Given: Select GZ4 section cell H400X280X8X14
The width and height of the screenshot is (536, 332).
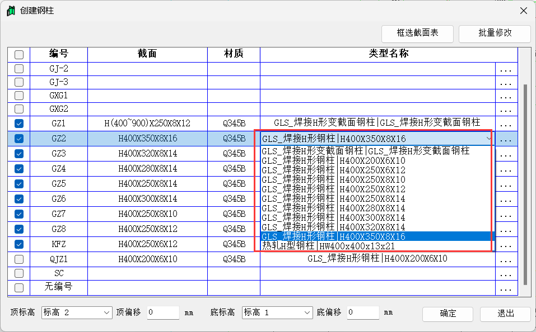Looking at the screenshot, I should coord(147,169).
